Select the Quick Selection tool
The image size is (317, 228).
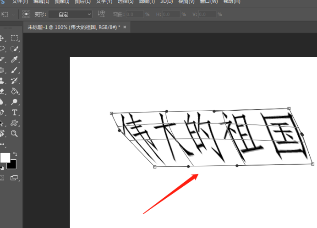click(x=14, y=49)
